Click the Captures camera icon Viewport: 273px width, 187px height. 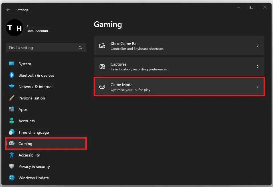tap(102, 66)
